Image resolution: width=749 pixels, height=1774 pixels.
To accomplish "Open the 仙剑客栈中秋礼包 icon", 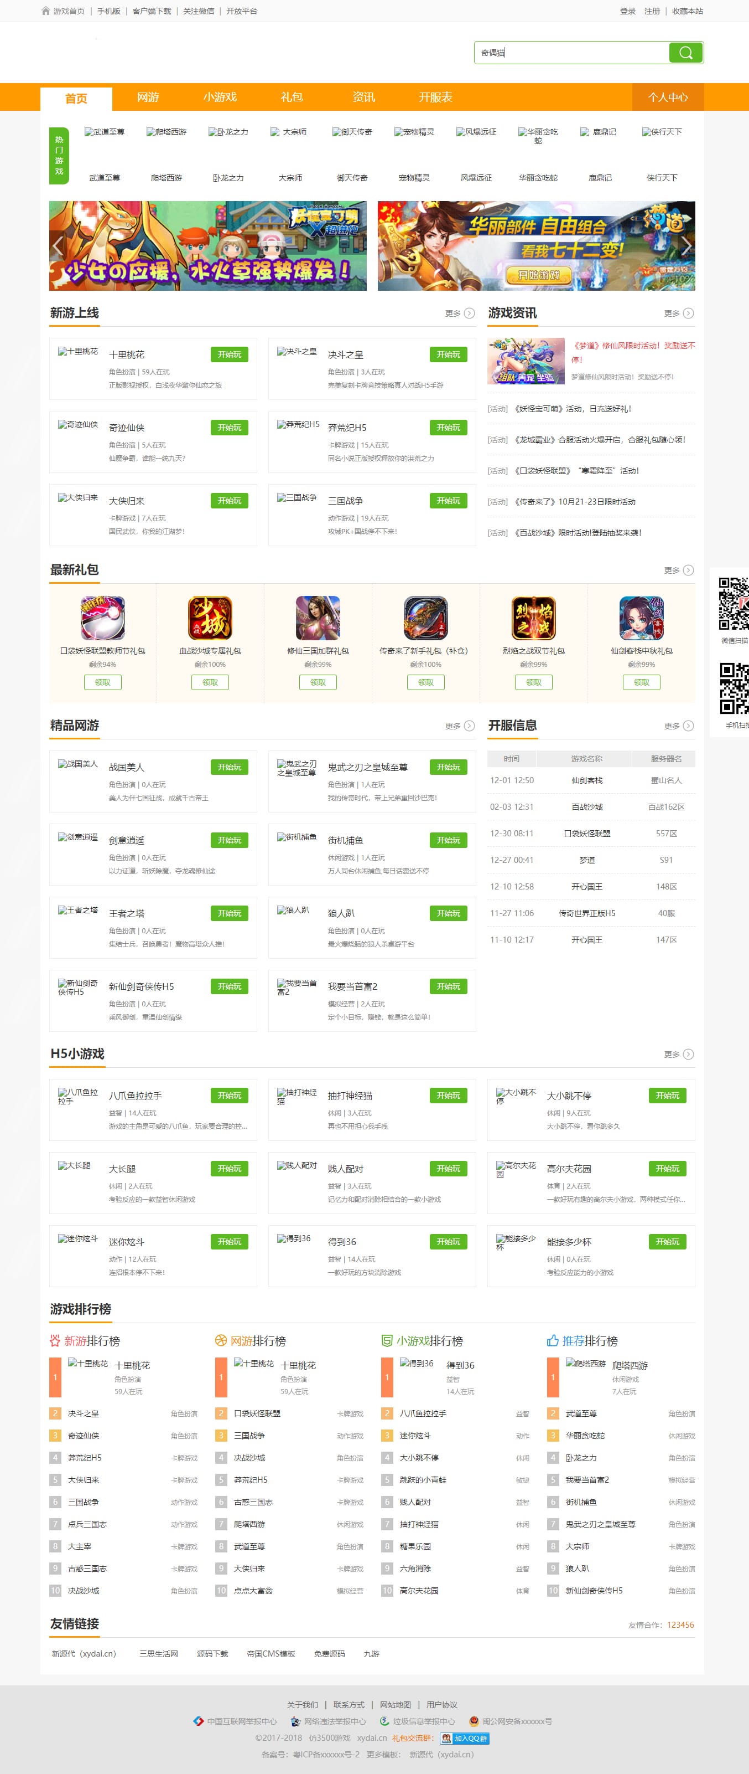I will click(x=641, y=618).
